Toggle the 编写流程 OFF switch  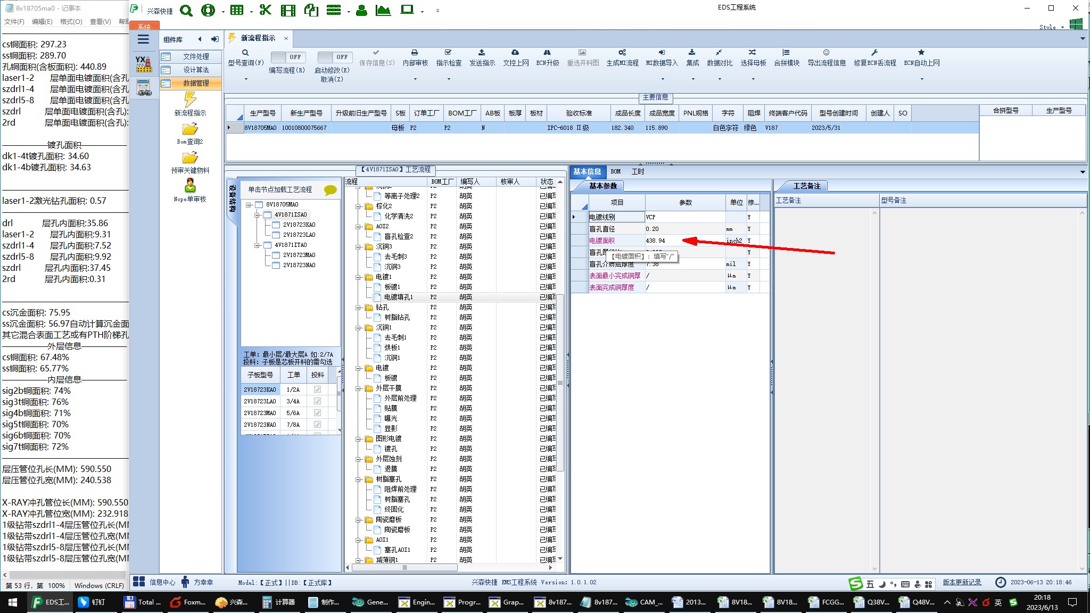pos(287,57)
